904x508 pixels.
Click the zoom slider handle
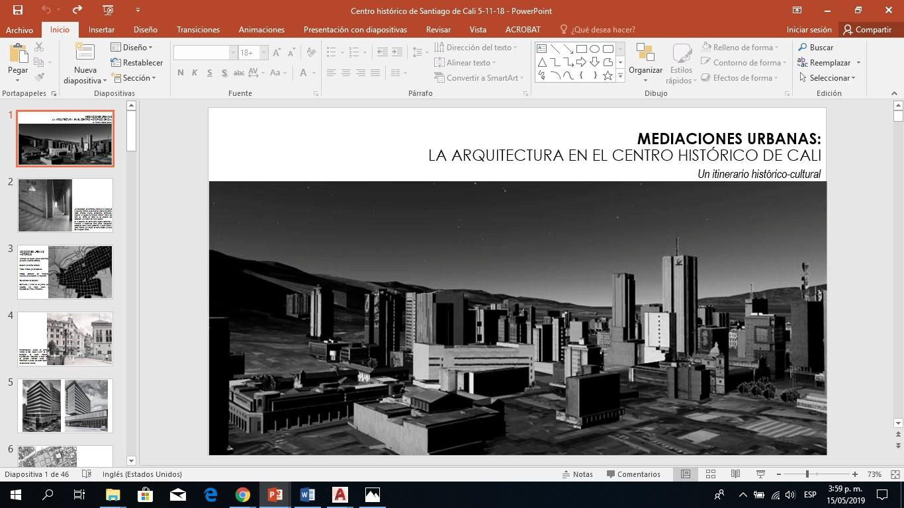point(807,474)
